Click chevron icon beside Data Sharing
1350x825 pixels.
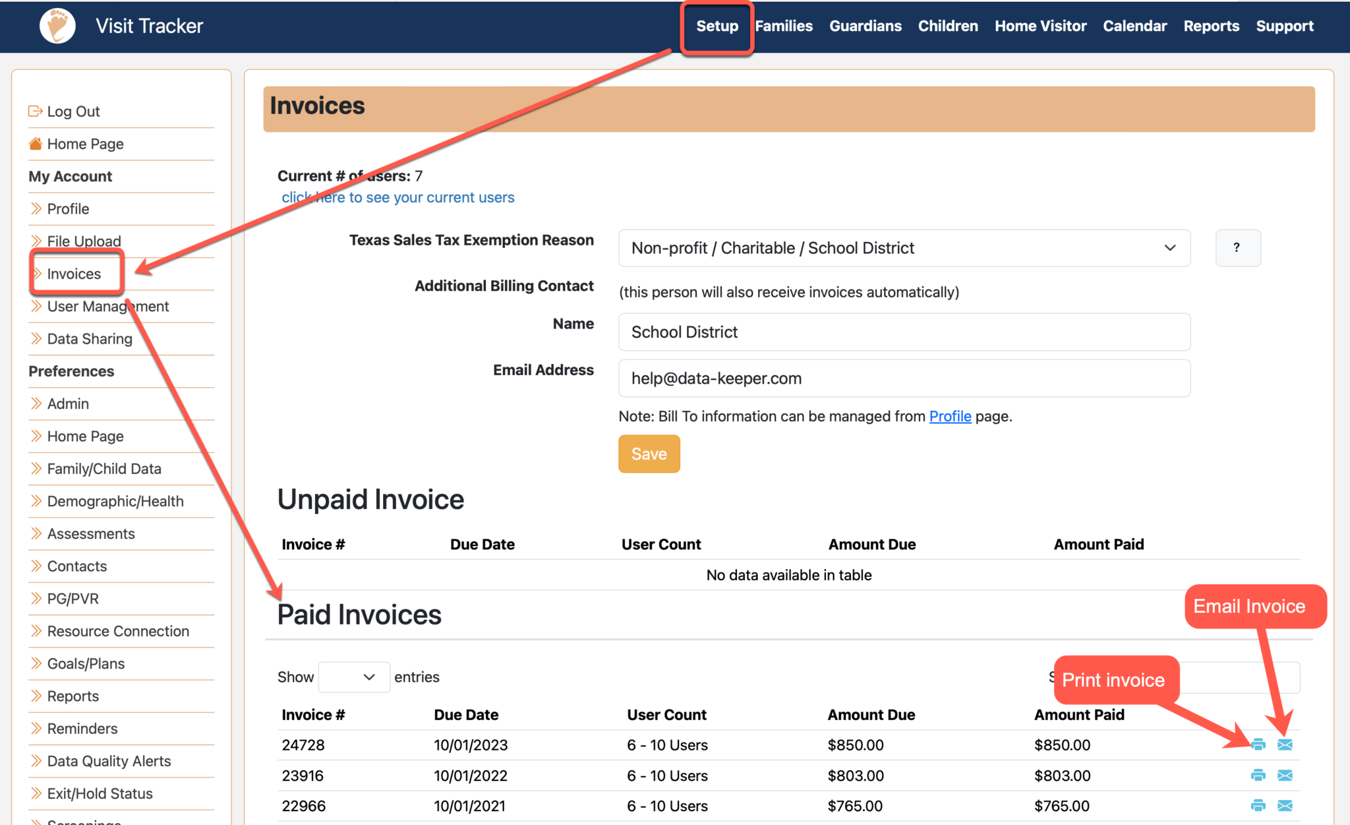coord(36,338)
